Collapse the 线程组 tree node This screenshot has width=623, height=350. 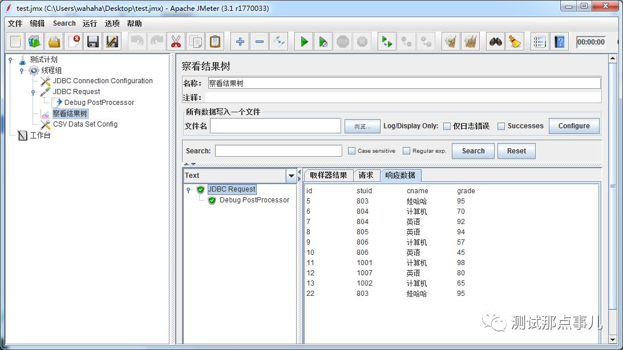(22, 71)
